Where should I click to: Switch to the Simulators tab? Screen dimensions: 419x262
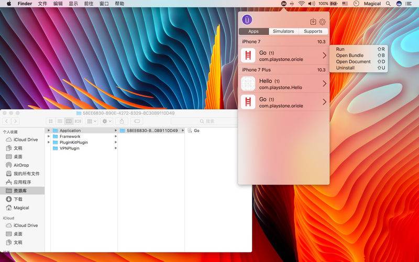tap(283, 31)
